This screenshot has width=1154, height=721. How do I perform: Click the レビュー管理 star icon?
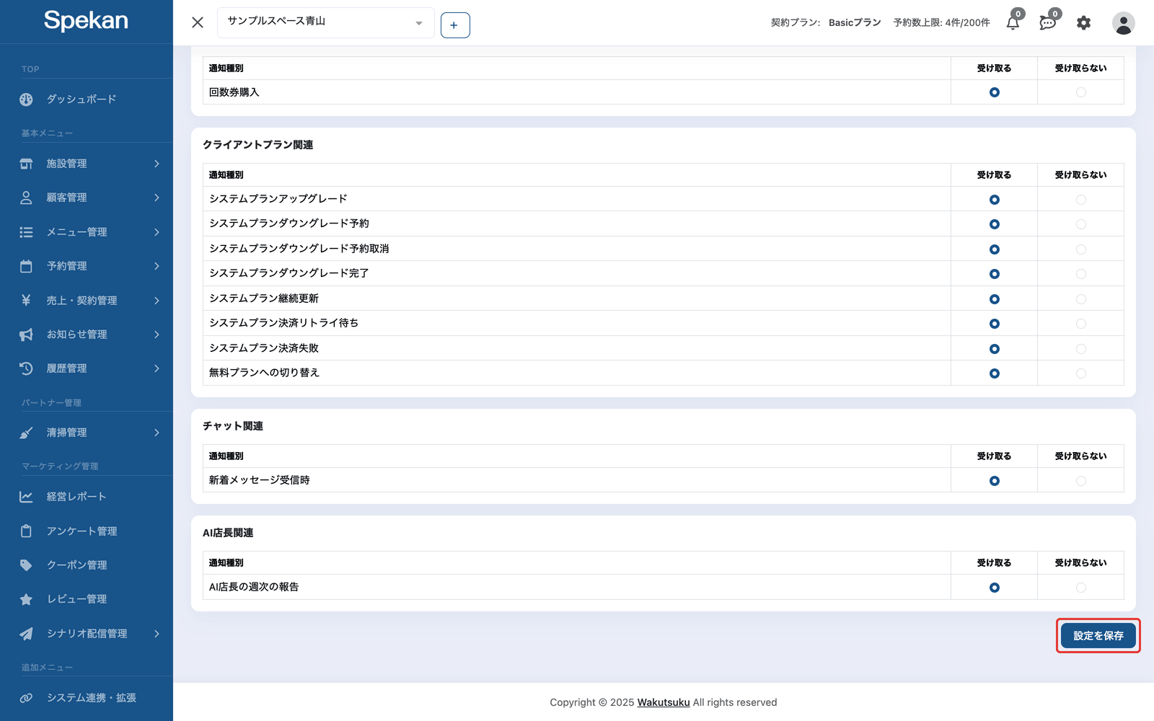tap(26, 599)
